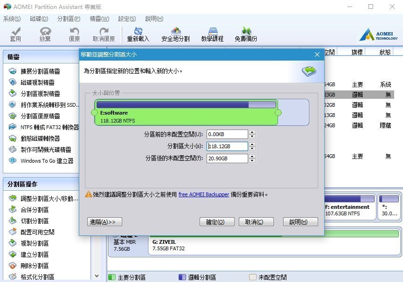
Task: Expand options with 進階(A)>> button
Action: click(x=104, y=222)
